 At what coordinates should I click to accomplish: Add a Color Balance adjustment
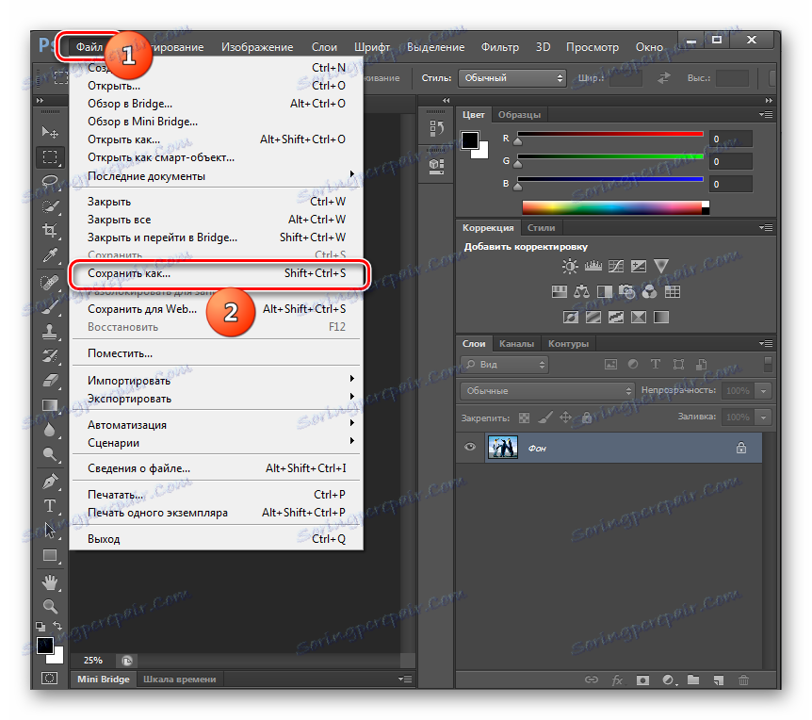(x=581, y=291)
